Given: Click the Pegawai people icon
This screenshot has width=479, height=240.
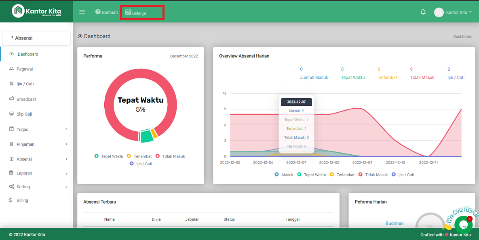Looking at the screenshot, I should [x=12, y=69].
